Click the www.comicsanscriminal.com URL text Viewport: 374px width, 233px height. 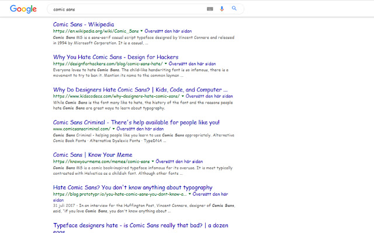click(x=82, y=129)
